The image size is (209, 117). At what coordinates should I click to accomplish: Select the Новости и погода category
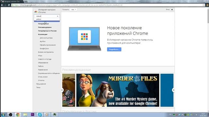(x=45, y=59)
